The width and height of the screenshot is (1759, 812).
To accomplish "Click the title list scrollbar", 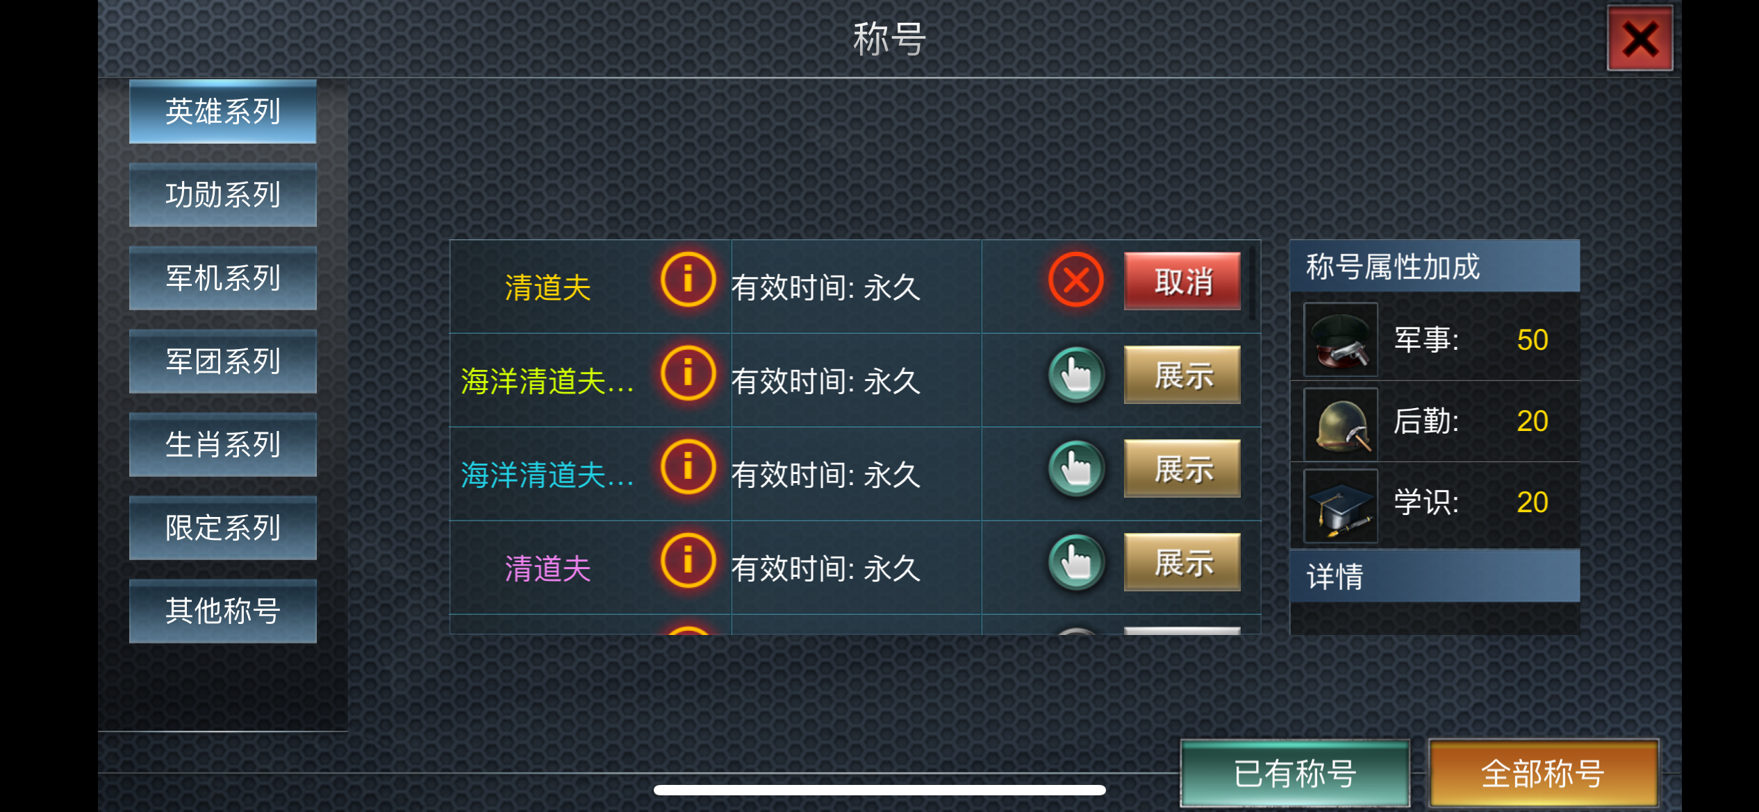I will tap(1252, 283).
